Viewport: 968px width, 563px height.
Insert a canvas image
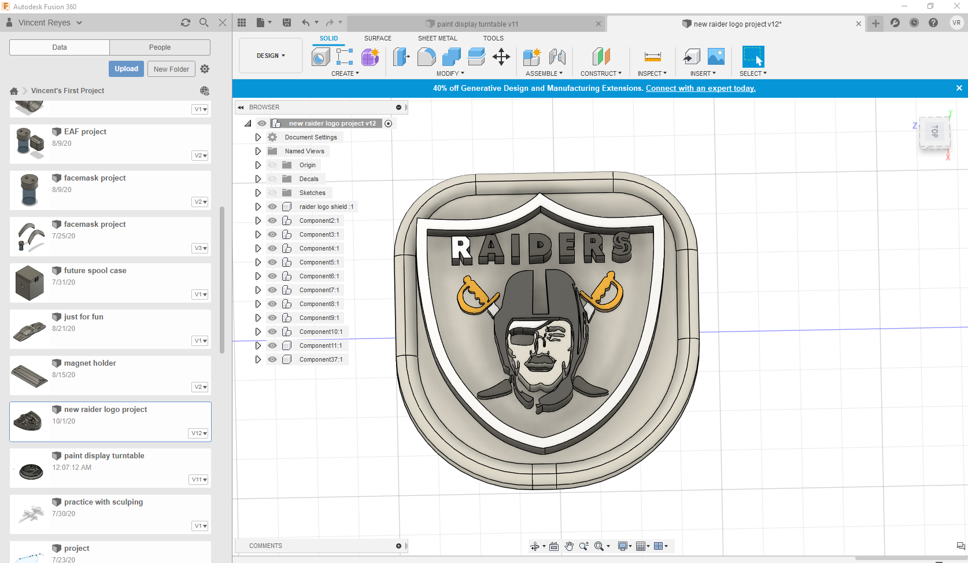(x=716, y=57)
